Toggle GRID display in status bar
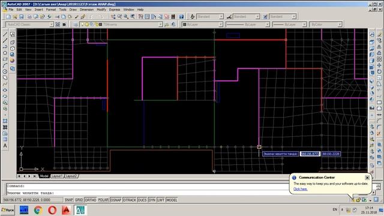This screenshot has height=216, width=384. pyautogui.click(x=79, y=200)
